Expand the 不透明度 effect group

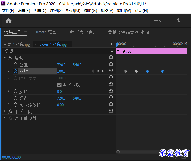4,111
